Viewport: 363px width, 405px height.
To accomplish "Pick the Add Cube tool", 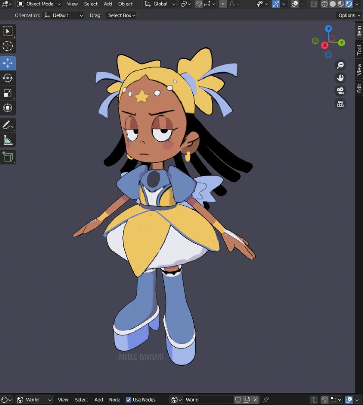I will pyautogui.click(x=8, y=157).
